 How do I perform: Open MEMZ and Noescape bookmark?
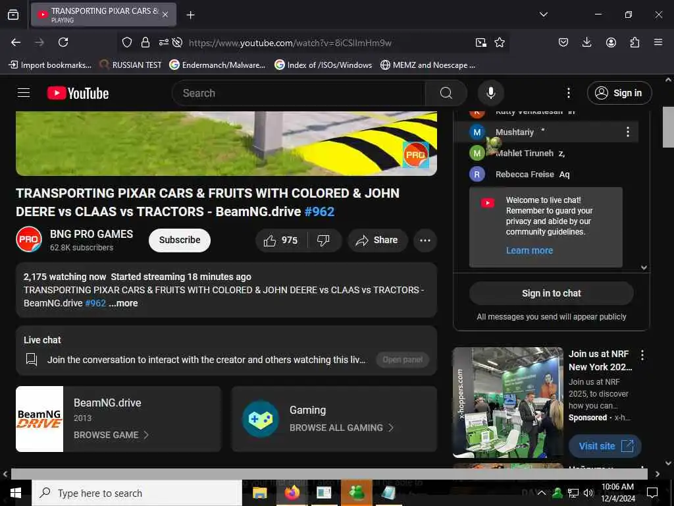pyautogui.click(x=428, y=65)
